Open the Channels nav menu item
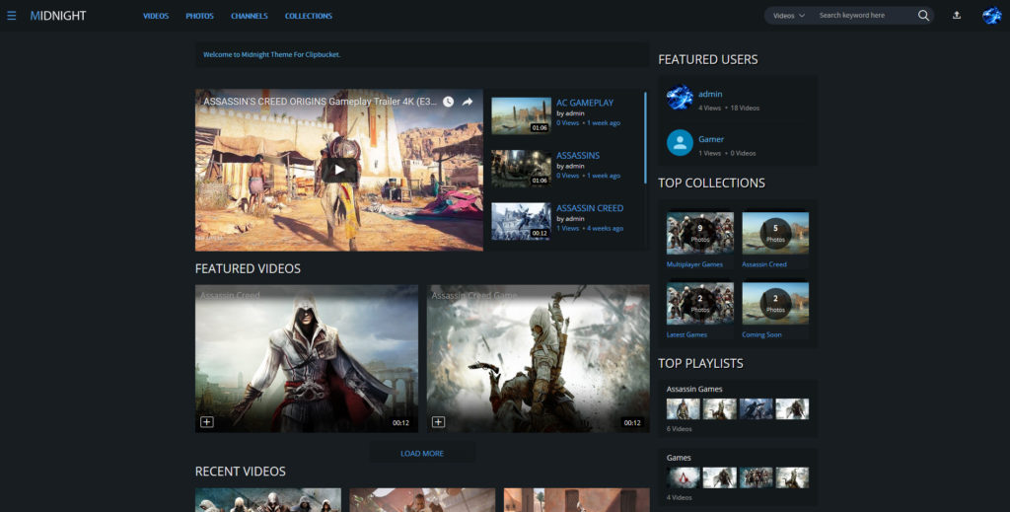 [x=250, y=16]
